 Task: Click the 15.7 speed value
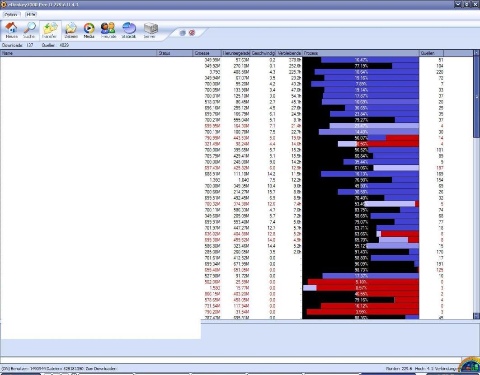click(x=271, y=192)
